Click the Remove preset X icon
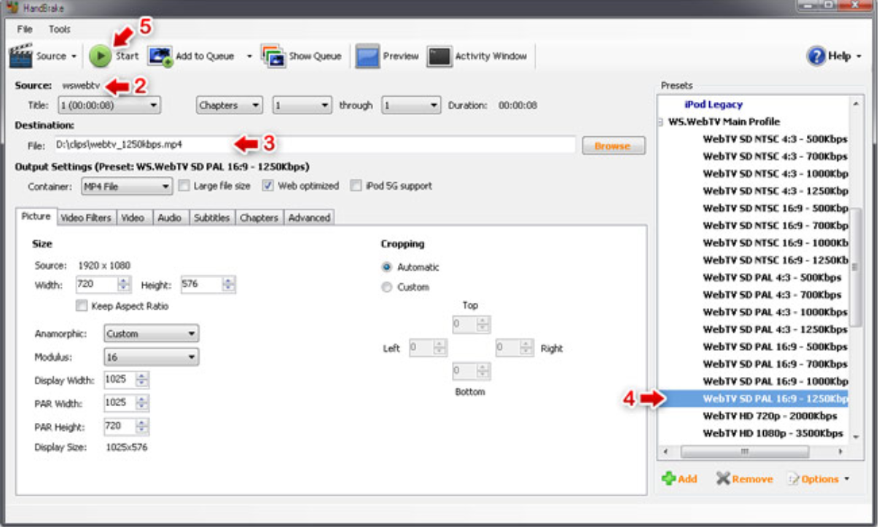Image resolution: width=879 pixels, height=527 pixels. click(723, 478)
